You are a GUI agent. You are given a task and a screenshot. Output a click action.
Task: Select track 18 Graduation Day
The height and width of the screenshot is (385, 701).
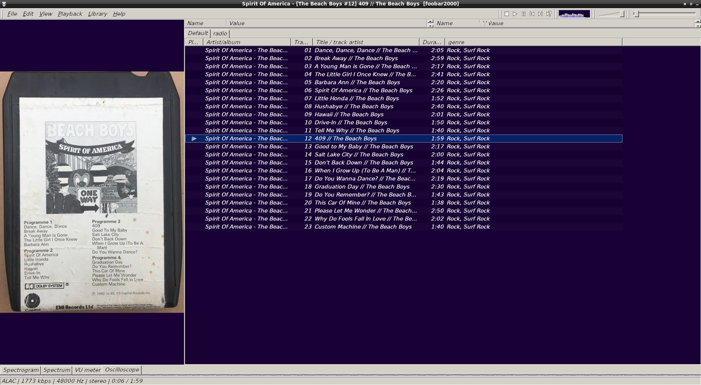(x=404, y=186)
